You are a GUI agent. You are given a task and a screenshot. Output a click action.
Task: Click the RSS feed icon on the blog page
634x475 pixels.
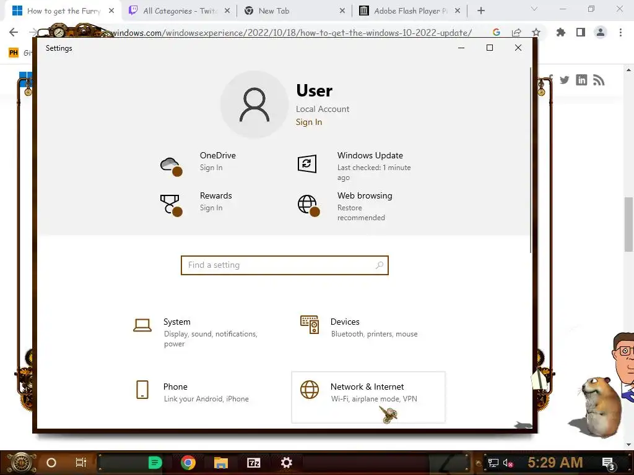tap(599, 80)
